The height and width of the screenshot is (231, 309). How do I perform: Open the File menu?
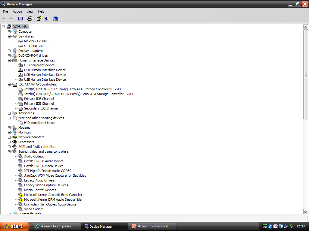(x=5, y=11)
